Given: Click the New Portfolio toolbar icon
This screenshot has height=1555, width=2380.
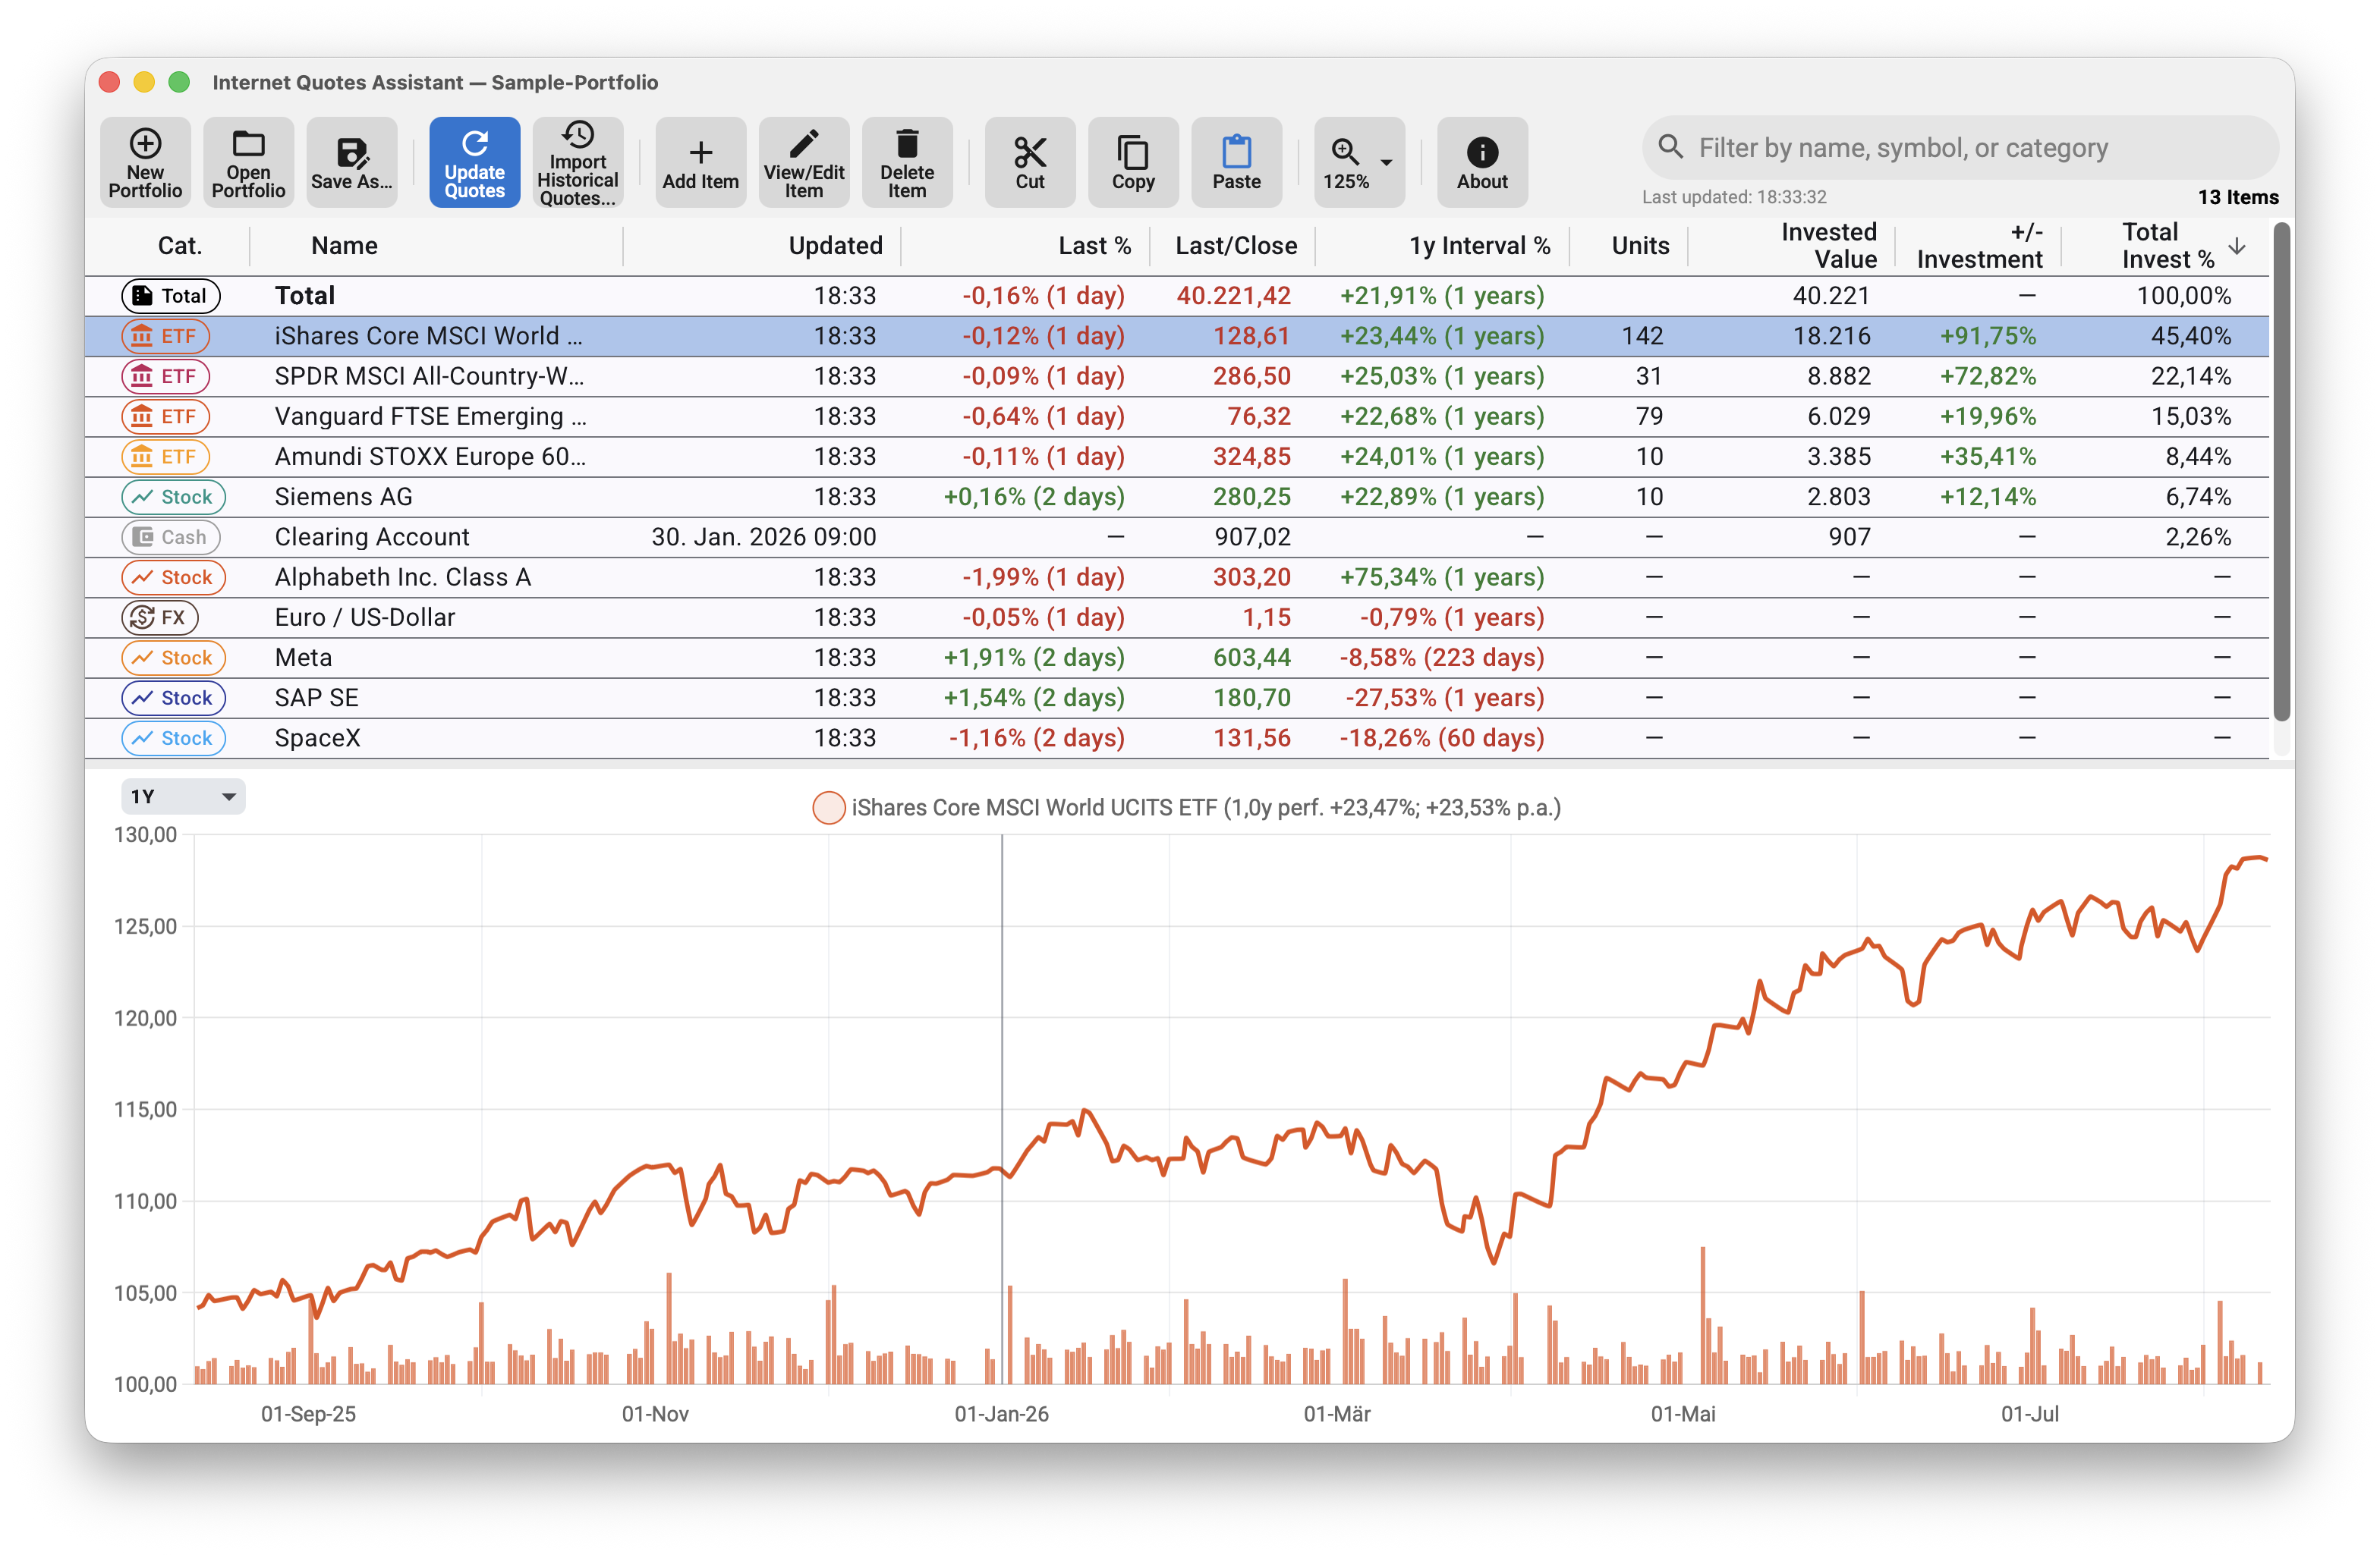Looking at the screenshot, I should click(x=145, y=162).
